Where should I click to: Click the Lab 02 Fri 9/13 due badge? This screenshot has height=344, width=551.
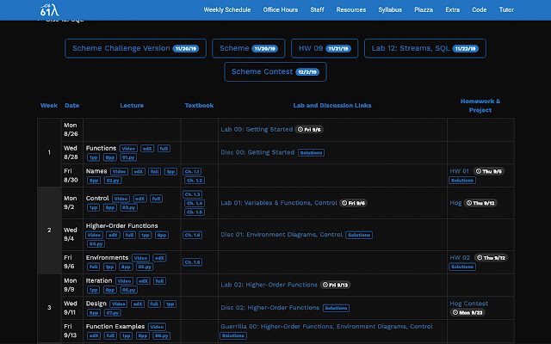tap(335, 285)
